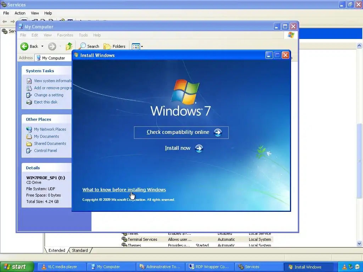
Task: Minimize the Install Windows dialog
Action: (x=269, y=55)
